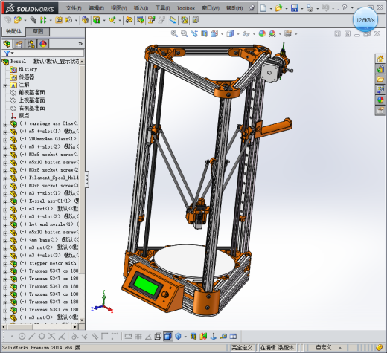Click the SolidWorks Resources home icon
Viewport: 387px width, 353px height.
click(380, 59)
